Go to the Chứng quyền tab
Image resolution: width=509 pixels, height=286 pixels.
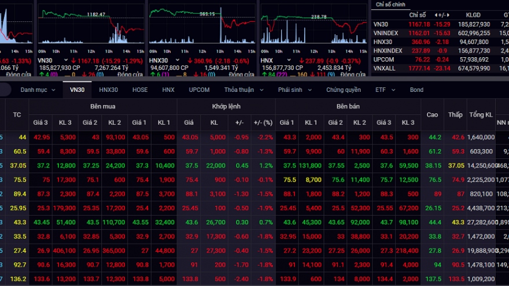click(x=343, y=90)
